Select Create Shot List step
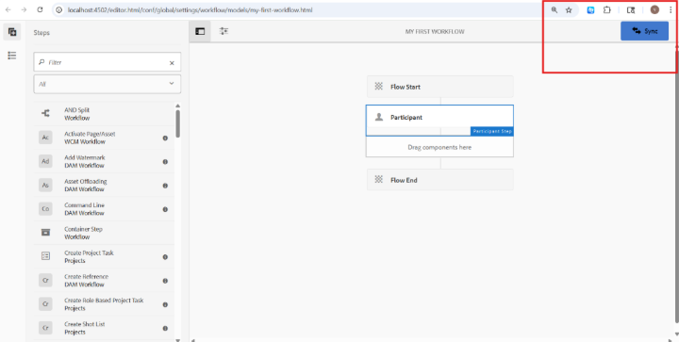 click(x=104, y=328)
